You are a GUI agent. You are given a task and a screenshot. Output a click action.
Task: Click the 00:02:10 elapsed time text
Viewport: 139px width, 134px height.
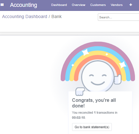pyautogui.click(x=79, y=118)
